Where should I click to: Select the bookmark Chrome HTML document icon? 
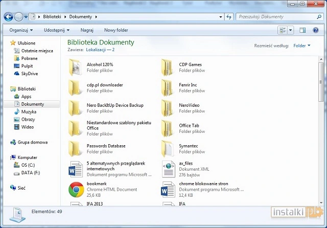pyautogui.click(x=76, y=189)
